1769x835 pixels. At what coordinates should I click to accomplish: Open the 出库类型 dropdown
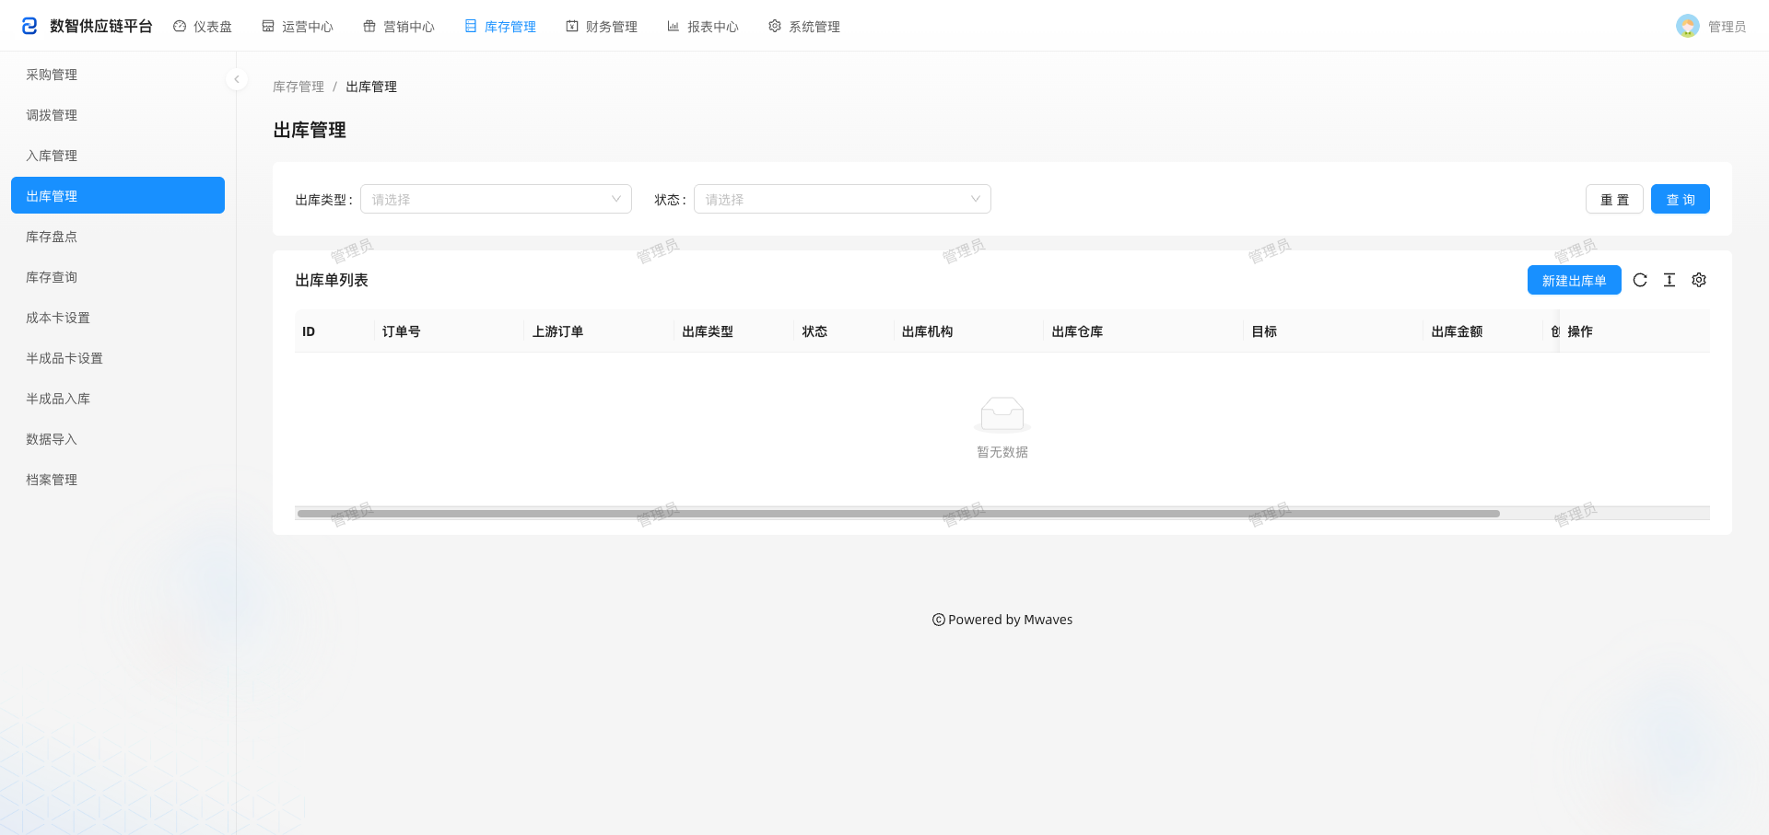(x=496, y=199)
